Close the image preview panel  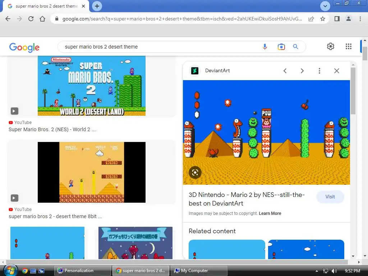(x=336, y=71)
